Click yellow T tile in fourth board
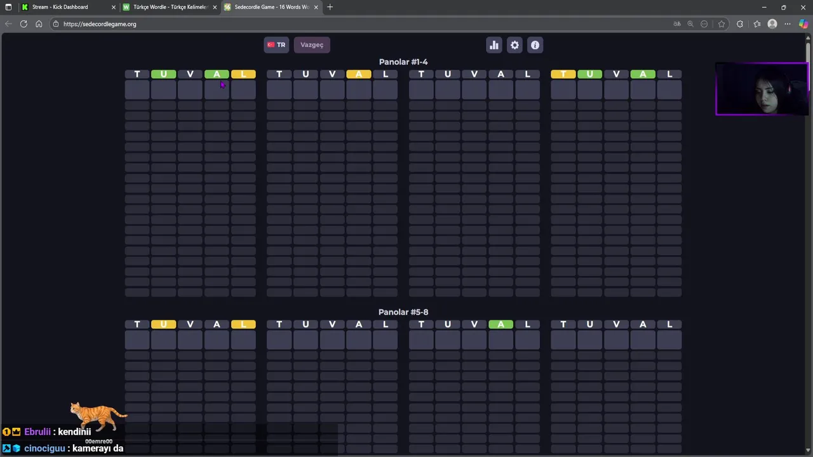 (563, 74)
